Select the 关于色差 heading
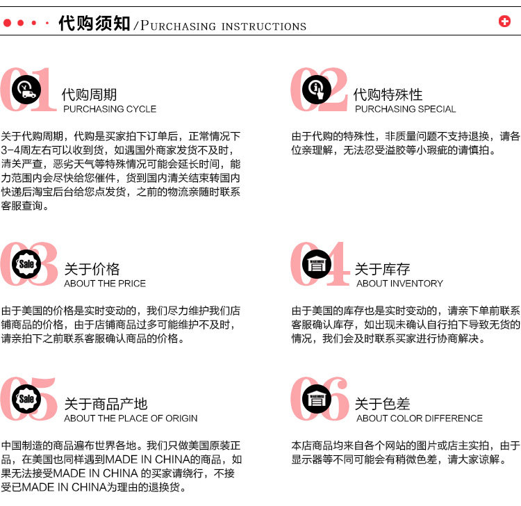The height and width of the screenshot is (506, 521). point(383,404)
